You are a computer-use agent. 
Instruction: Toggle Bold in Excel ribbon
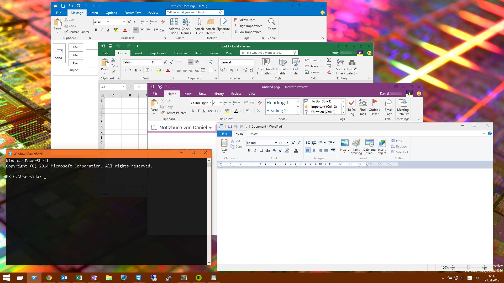tap(124, 70)
